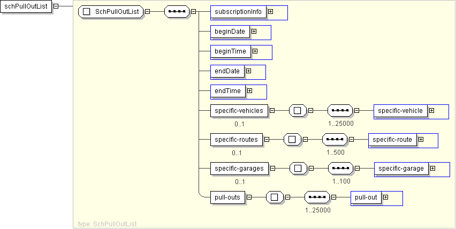Click the complex type icon next to specific-vehicles
Viewport: 456px width, 229px height.
click(297, 111)
